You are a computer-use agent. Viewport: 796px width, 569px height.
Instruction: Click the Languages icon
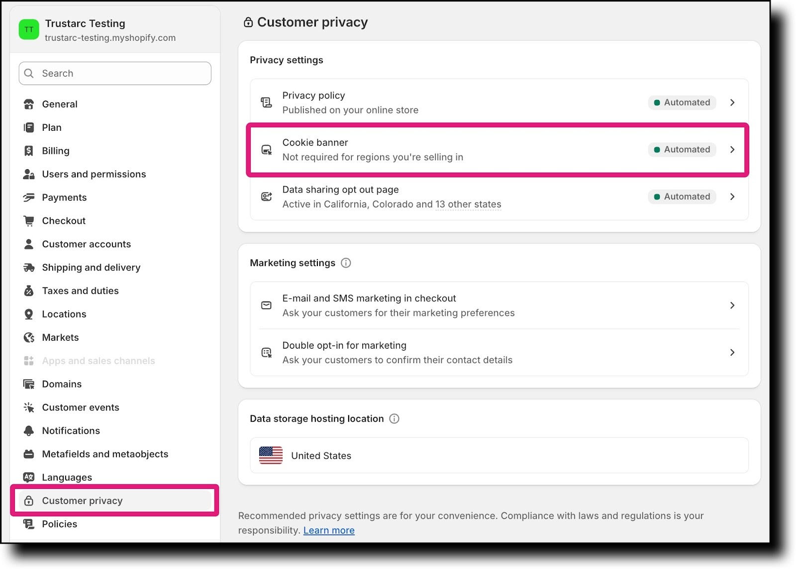coord(29,478)
